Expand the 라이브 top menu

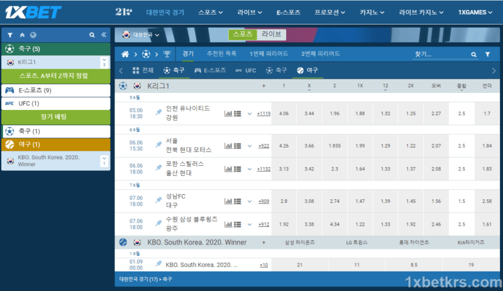pos(250,13)
